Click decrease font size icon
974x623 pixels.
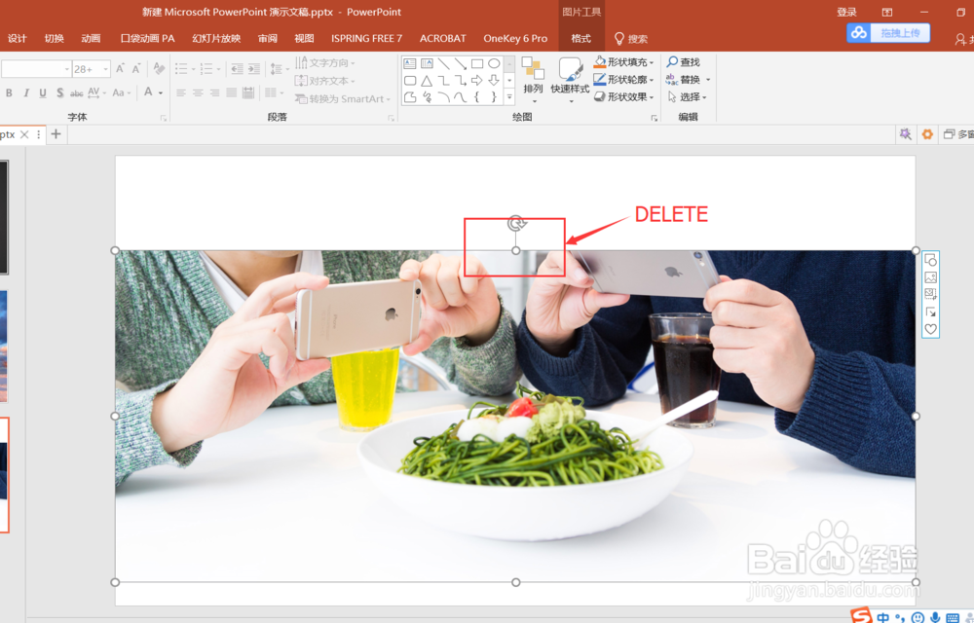[x=136, y=68]
